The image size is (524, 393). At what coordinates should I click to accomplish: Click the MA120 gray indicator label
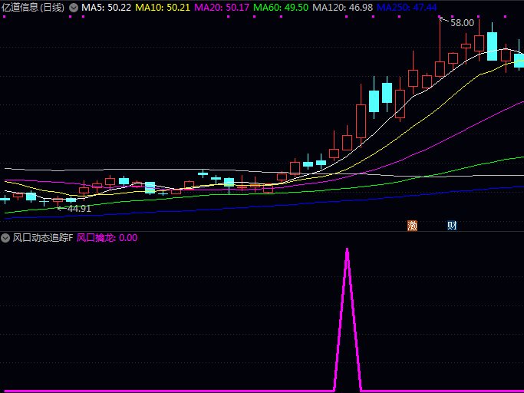tap(343, 8)
